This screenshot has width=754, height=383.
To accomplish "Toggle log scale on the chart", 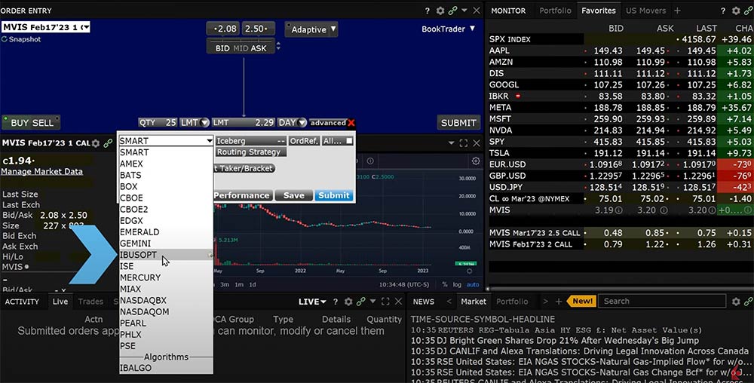I will (x=458, y=284).
